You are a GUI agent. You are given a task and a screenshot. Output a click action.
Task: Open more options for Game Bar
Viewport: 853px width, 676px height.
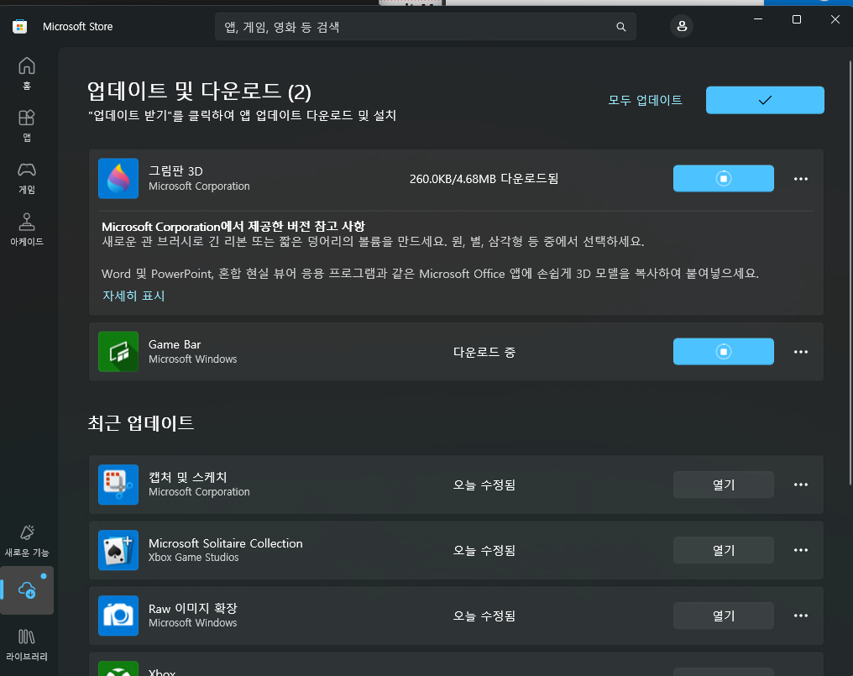click(801, 352)
